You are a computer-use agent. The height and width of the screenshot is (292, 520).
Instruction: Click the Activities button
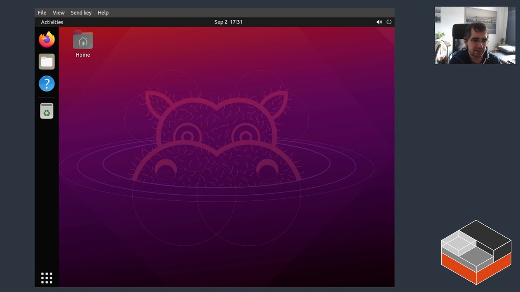tap(52, 22)
